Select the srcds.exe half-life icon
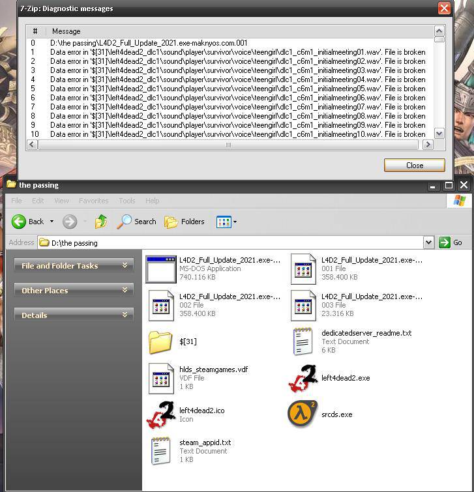Viewport: 474px width, 492px height. coord(303,414)
